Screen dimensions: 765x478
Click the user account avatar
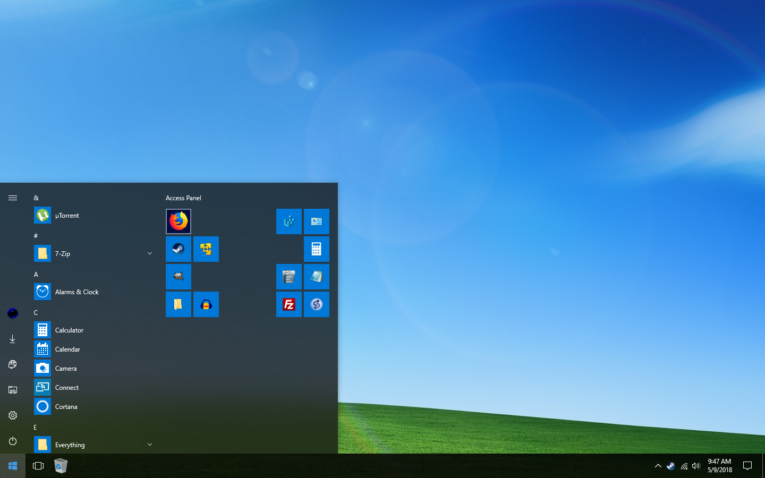click(13, 313)
